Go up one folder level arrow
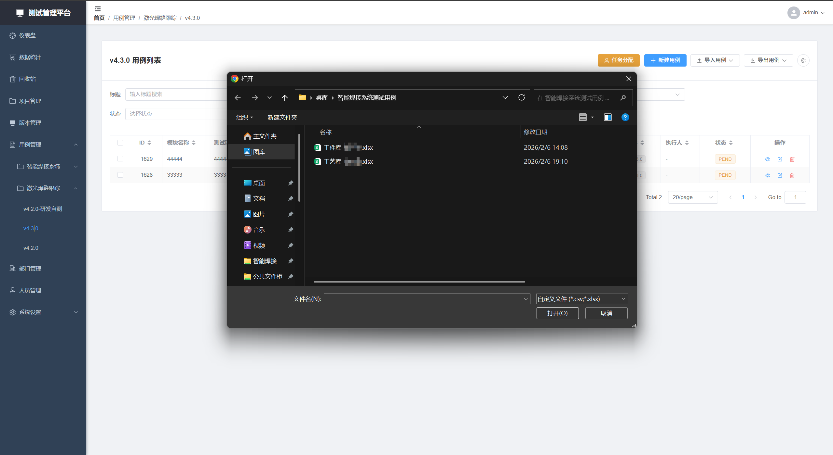833x455 pixels. pyautogui.click(x=284, y=97)
